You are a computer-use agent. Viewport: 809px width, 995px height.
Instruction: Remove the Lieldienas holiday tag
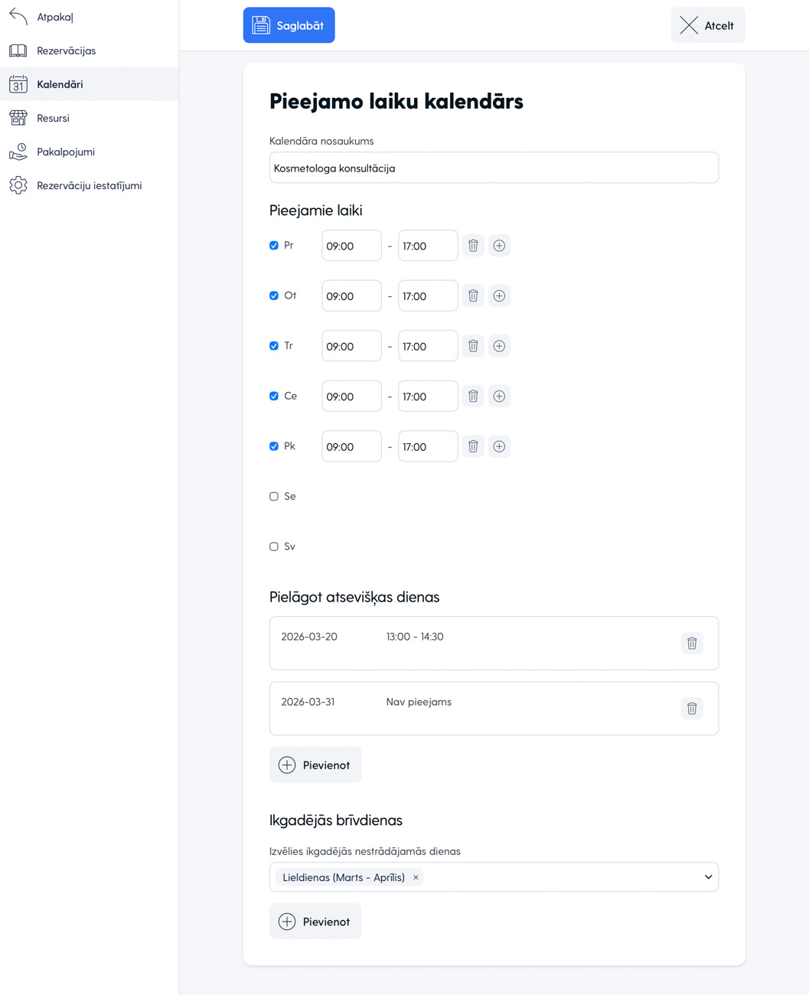click(416, 877)
